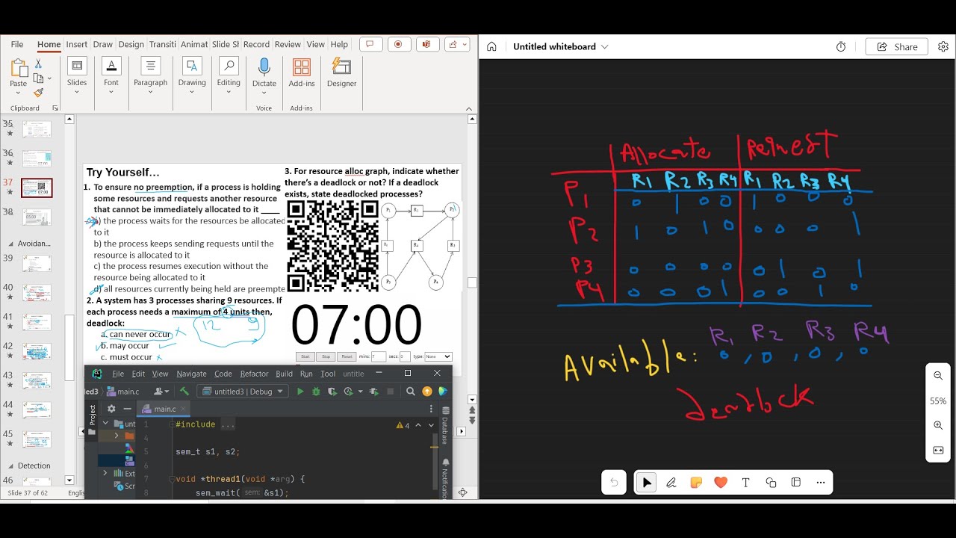Click the whiteboard Home icon
The width and height of the screenshot is (956, 538).
click(x=491, y=46)
